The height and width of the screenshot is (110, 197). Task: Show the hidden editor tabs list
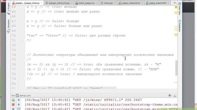tap(174, 3)
